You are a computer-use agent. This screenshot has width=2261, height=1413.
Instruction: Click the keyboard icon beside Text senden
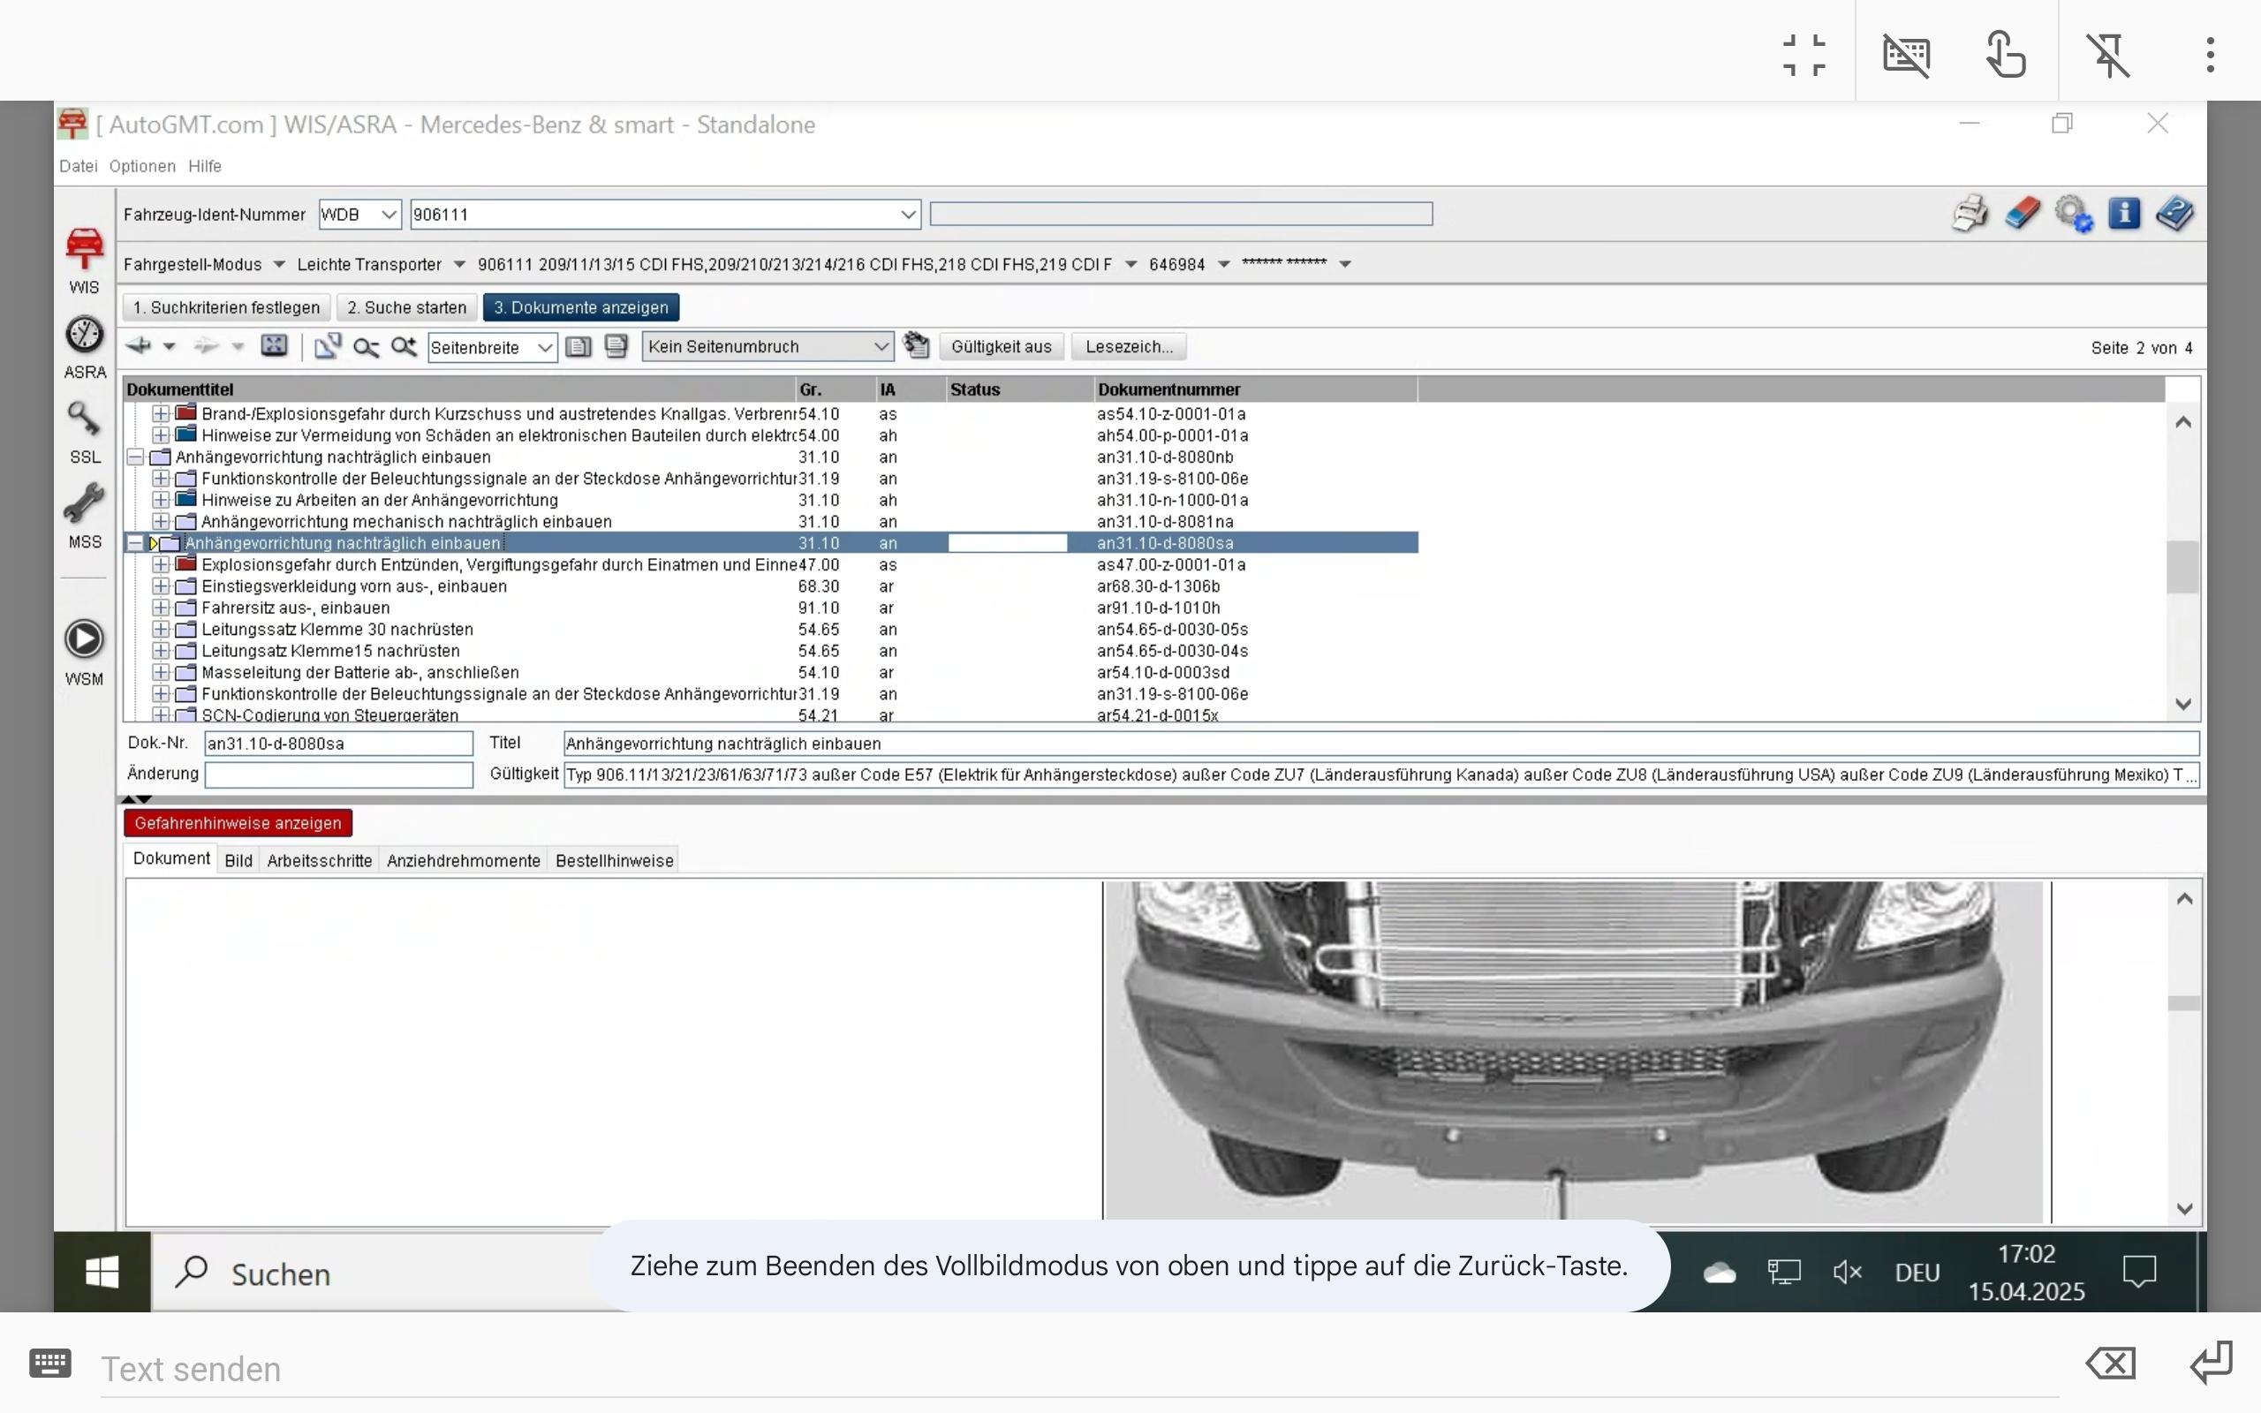pos(49,1364)
